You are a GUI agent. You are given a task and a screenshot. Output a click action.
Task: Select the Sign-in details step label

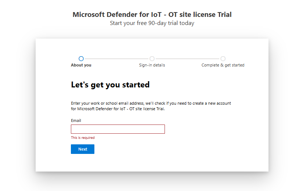[x=152, y=65]
